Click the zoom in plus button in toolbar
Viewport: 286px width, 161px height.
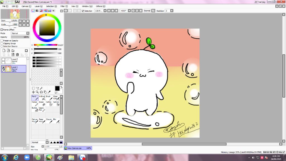click(x=113, y=11)
